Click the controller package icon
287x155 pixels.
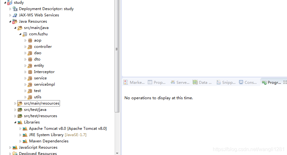(x=30, y=47)
